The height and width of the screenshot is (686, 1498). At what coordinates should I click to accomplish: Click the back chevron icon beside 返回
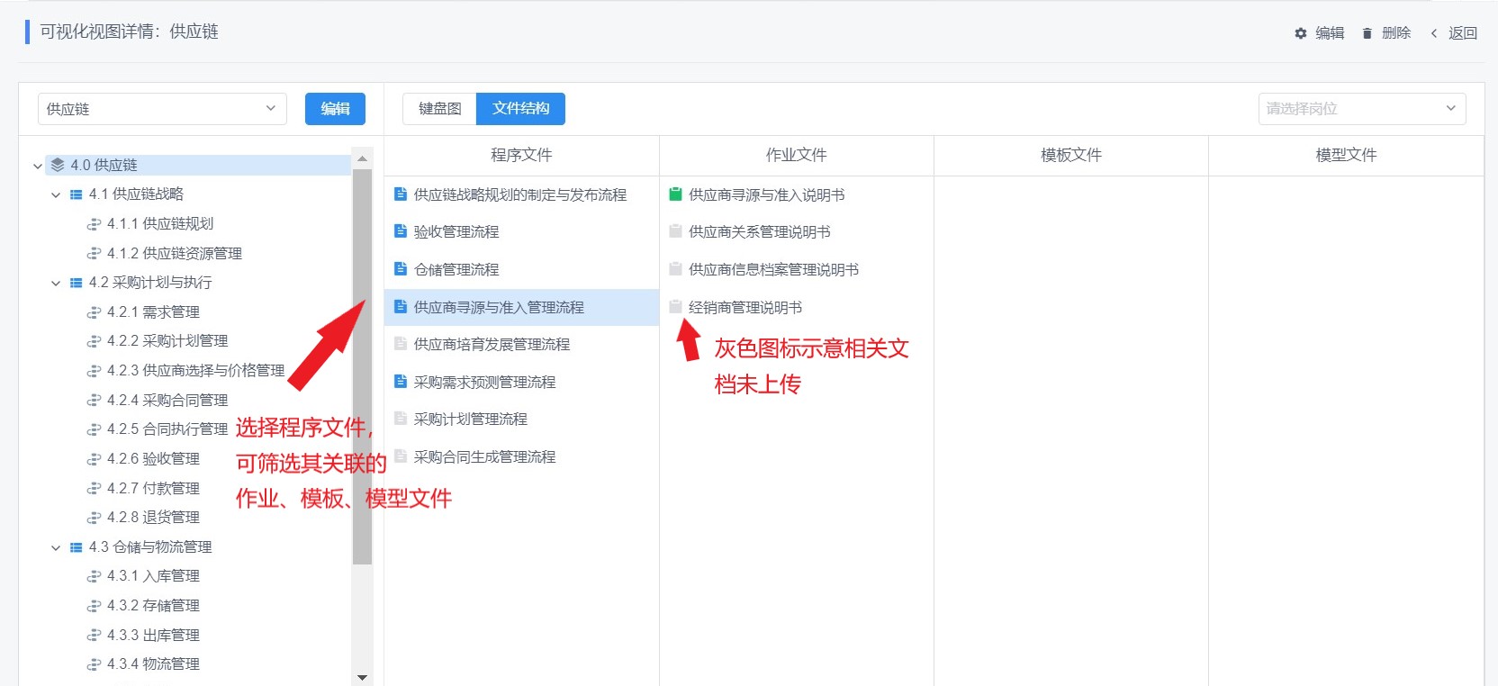(x=1434, y=33)
